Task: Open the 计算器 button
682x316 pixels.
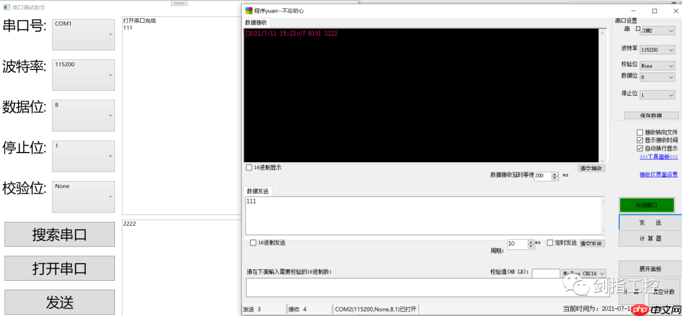Action: point(650,238)
